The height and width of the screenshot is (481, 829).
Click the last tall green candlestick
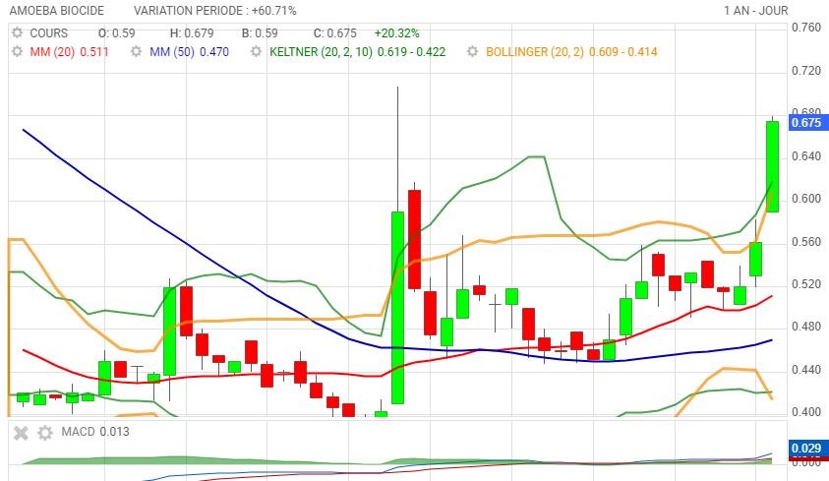click(772, 166)
